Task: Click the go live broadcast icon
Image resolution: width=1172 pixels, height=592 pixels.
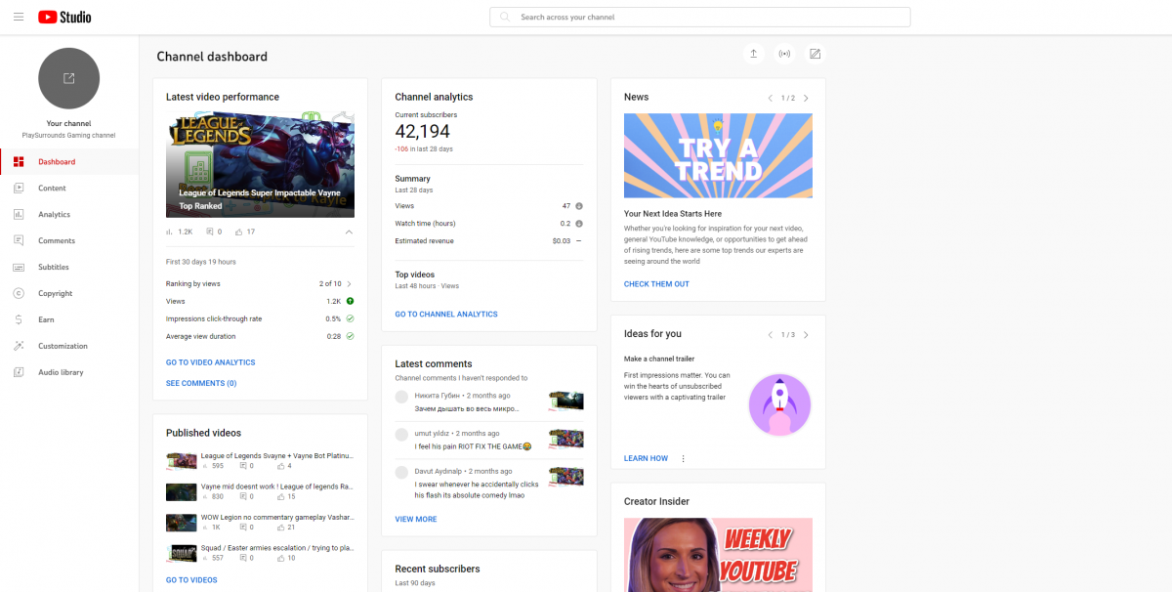Action: point(784,54)
